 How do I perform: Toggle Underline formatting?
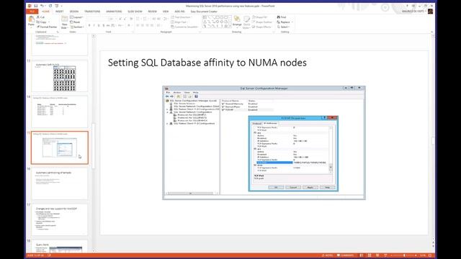coord(99,26)
